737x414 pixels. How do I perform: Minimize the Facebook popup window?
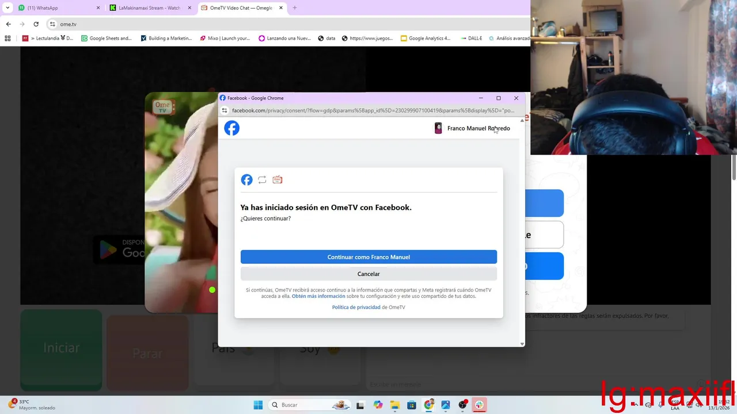(481, 98)
